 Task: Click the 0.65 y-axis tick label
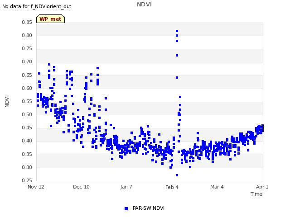click(27, 75)
